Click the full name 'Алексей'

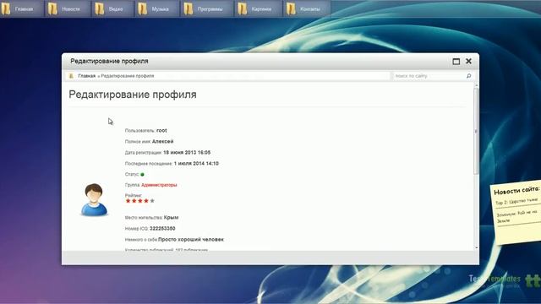point(162,141)
